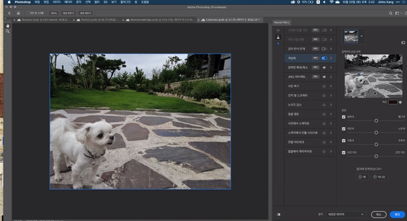Uncheck the magenta-green (초록색) adjustment checkbox
Image resolution: width=407 pixels, height=221 pixels.
(x=344, y=141)
